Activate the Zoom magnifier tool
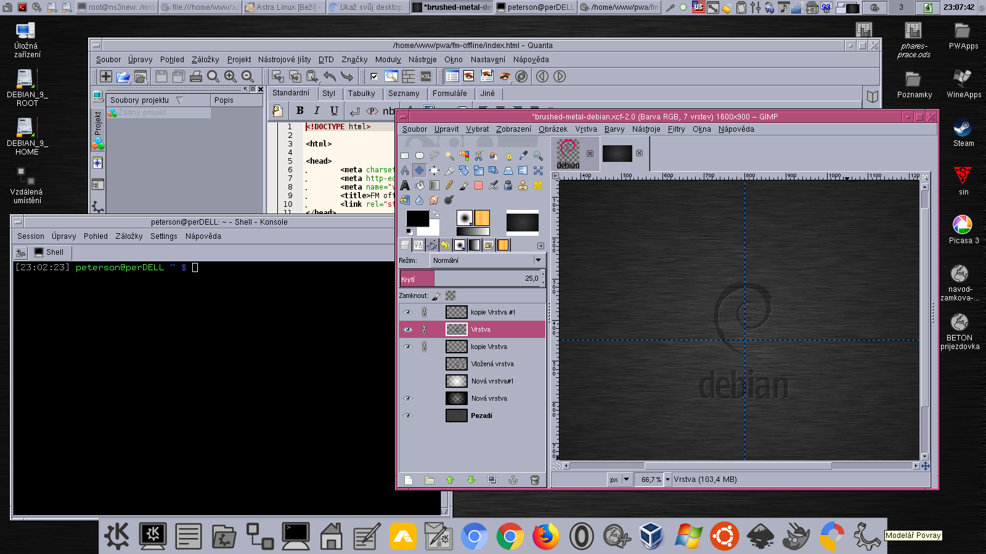 537,156
